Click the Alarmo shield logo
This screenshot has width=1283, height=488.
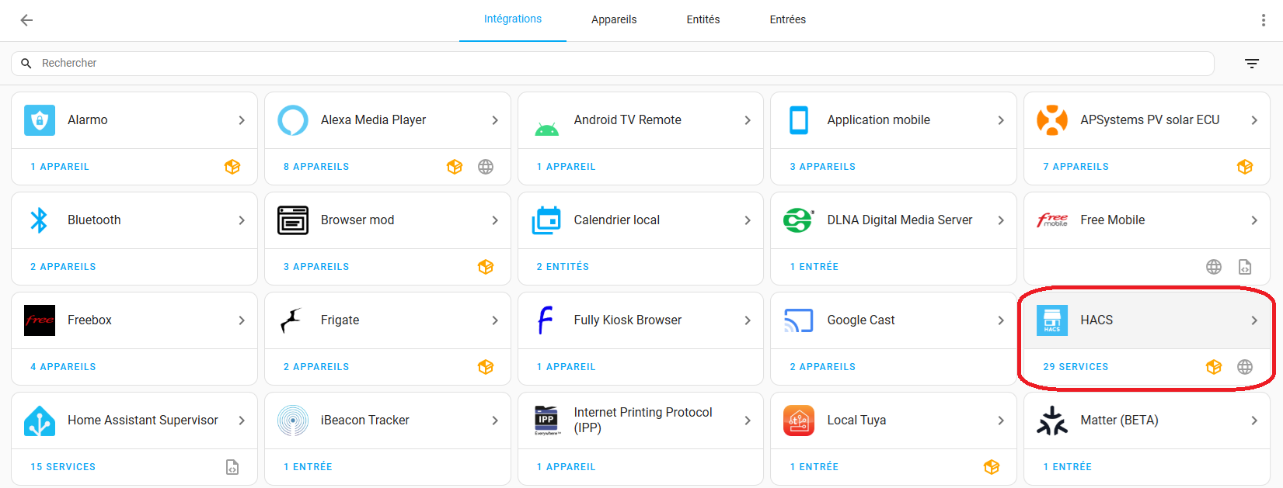click(40, 120)
